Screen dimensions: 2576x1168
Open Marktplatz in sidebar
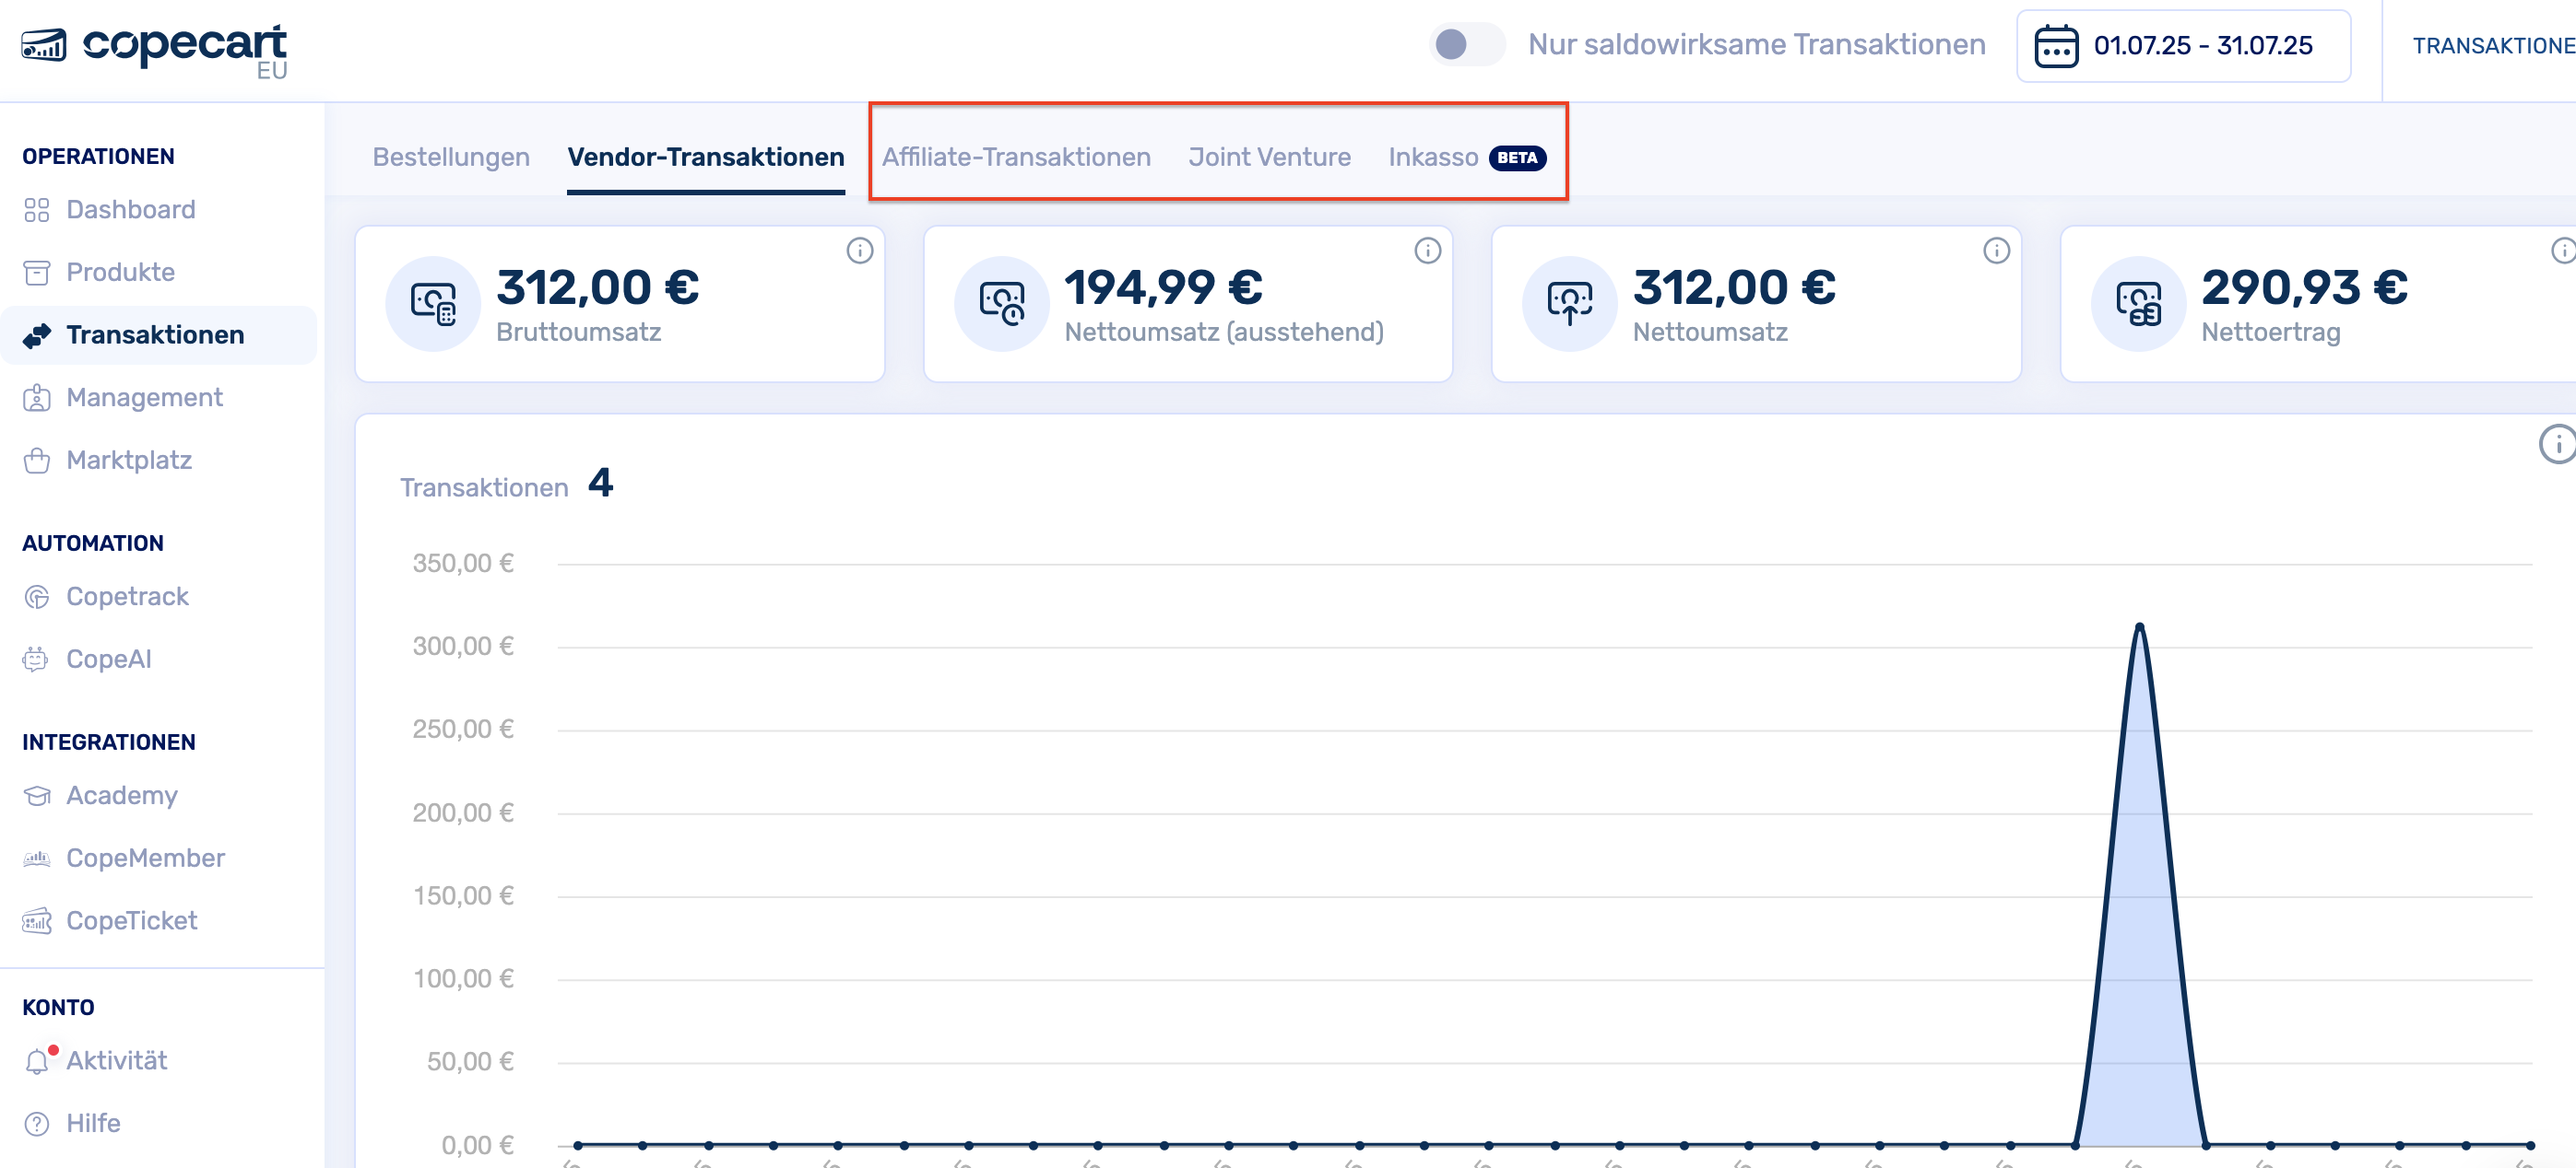[x=129, y=461]
